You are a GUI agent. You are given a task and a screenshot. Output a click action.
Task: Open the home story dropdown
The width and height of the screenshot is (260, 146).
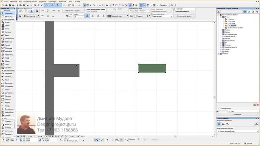tap(140, 11)
